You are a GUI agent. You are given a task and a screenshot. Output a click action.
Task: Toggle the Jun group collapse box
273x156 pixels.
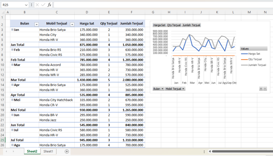[x=12, y=115]
